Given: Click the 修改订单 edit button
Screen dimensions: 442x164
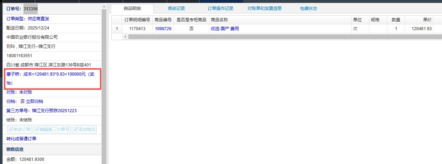Looking at the screenshot, I should [20, 130].
